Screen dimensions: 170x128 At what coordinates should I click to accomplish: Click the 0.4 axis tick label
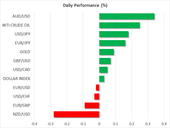164,124
